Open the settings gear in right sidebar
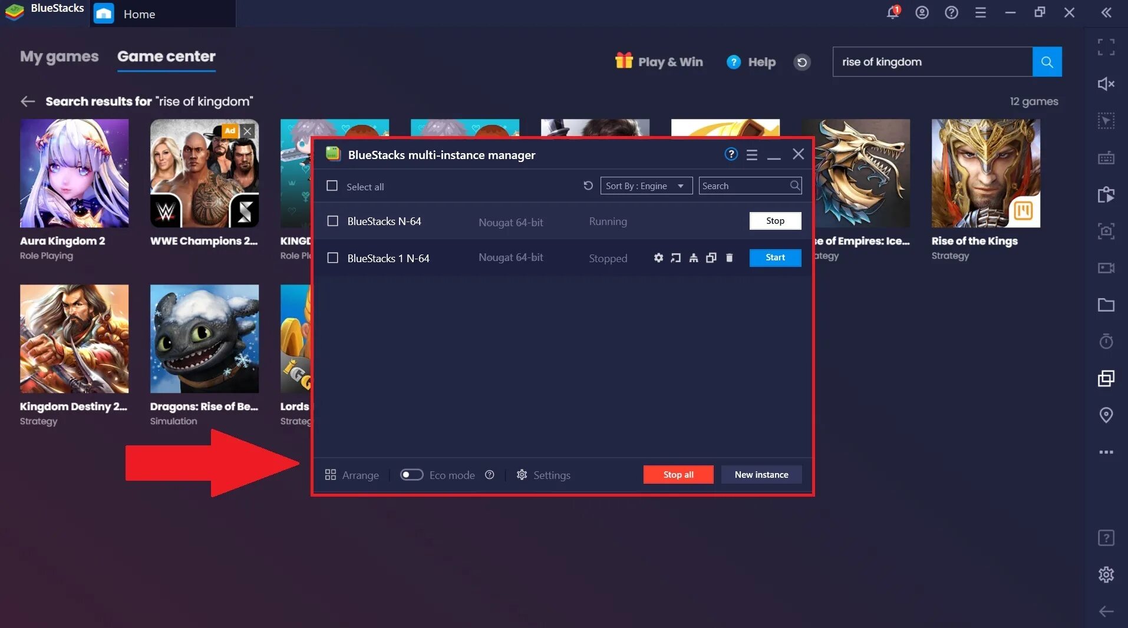This screenshot has height=628, width=1128. tap(1106, 574)
